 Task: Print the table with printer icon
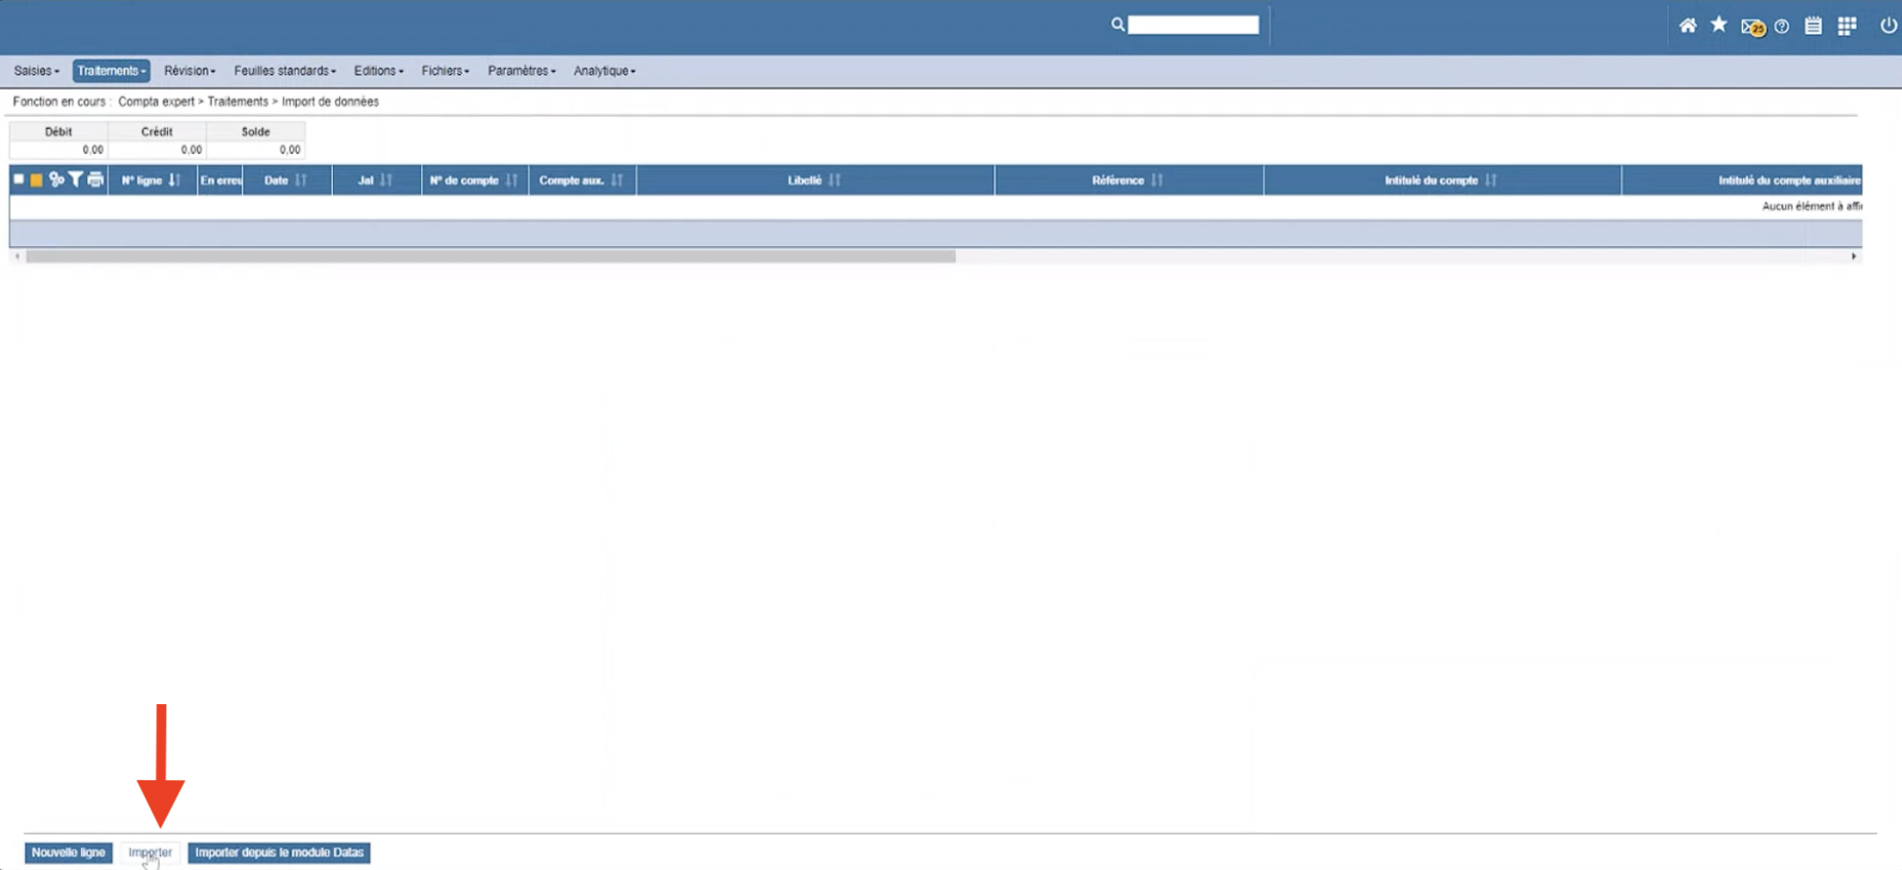(95, 179)
